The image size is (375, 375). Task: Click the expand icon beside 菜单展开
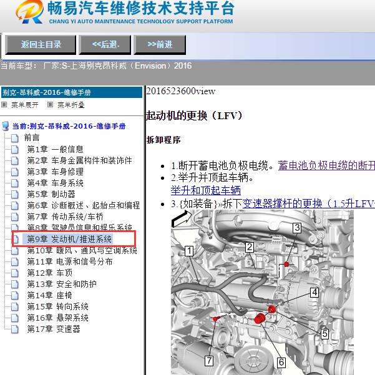click(4, 104)
